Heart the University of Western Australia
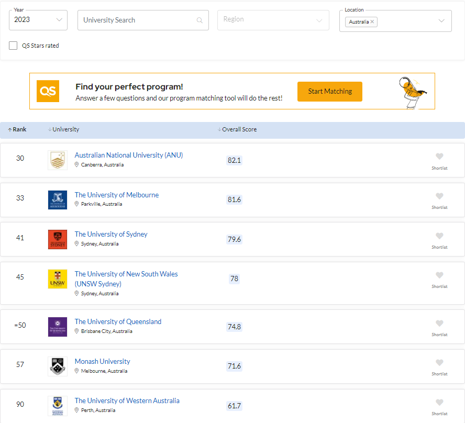This screenshot has width=465, height=423. tap(439, 403)
